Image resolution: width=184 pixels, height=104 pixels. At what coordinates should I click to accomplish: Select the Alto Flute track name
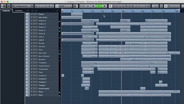43,53
